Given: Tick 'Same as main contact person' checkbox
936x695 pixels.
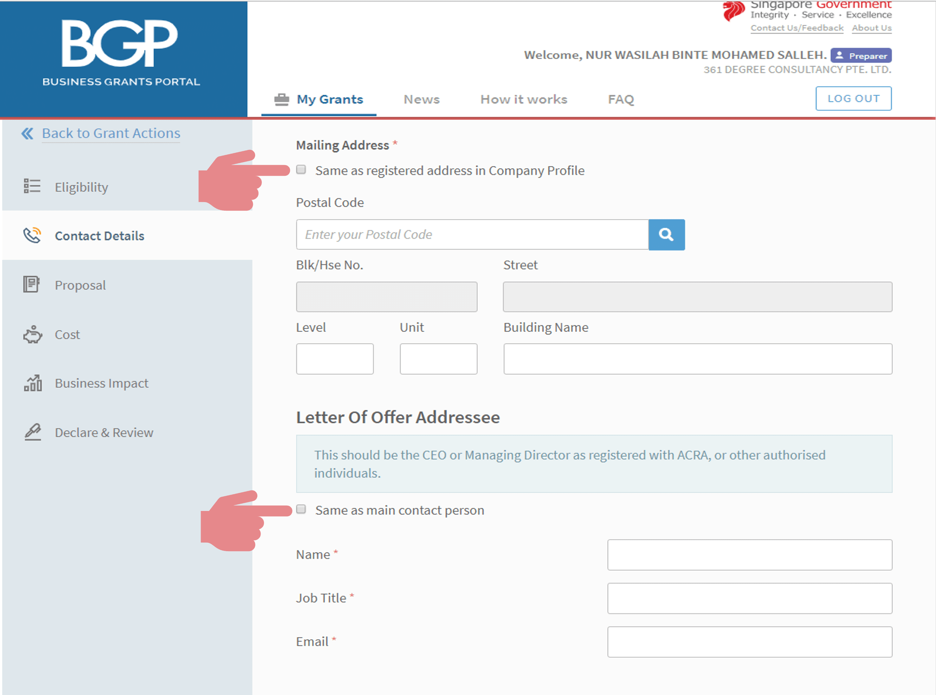Looking at the screenshot, I should pyautogui.click(x=301, y=509).
